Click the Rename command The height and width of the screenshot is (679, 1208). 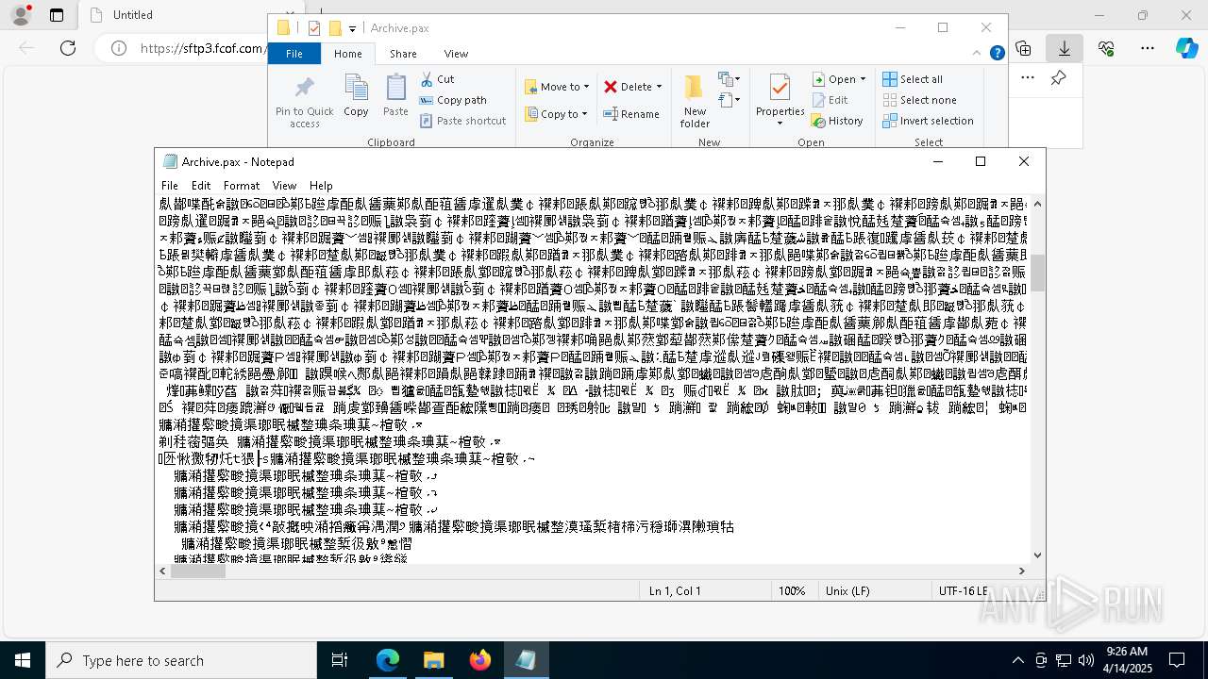(x=632, y=114)
